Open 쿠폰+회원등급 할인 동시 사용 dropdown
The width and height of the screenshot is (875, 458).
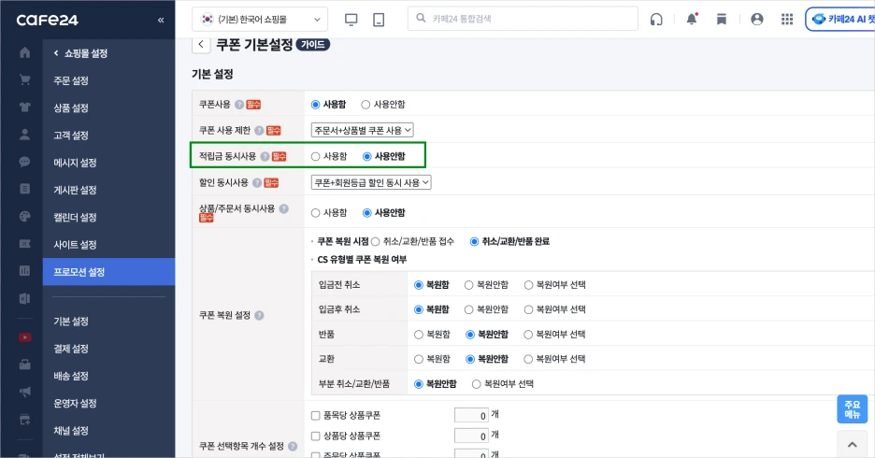point(371,182)
